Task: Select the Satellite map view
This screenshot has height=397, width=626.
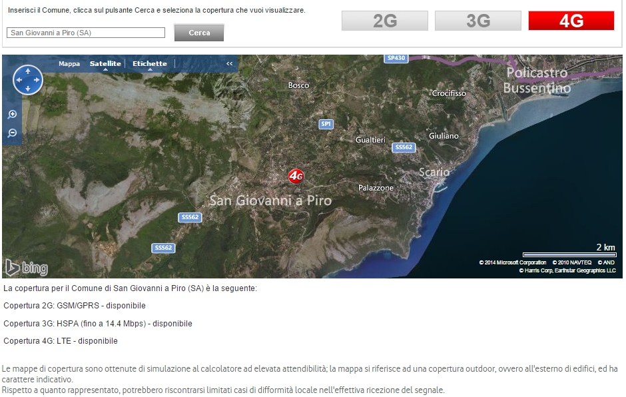Action: pos(105,64)
